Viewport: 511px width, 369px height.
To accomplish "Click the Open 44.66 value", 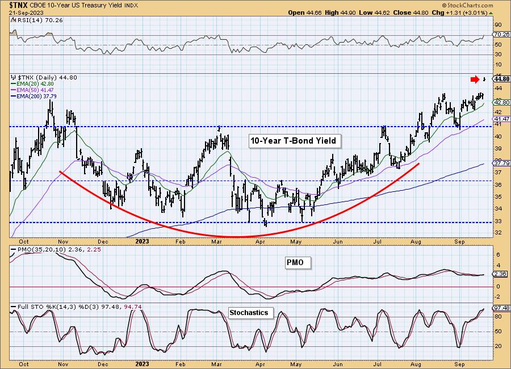I will pyautogui.click(x=305, y=12).
